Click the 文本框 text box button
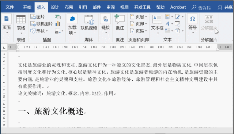 pyautogui.click(x=157, y=24)
